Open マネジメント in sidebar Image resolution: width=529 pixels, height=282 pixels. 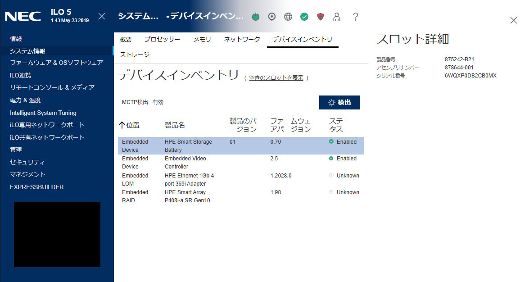27,175
